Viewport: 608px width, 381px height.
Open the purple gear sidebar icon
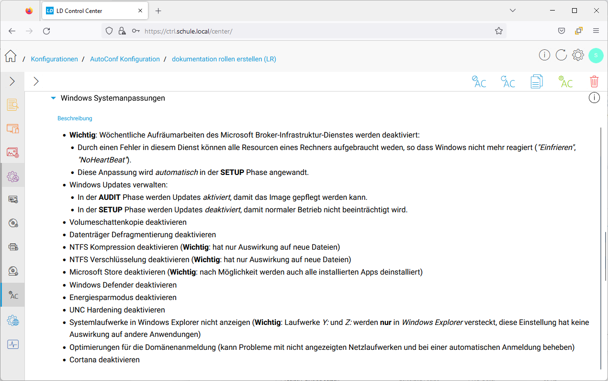(x=12, y=176)
